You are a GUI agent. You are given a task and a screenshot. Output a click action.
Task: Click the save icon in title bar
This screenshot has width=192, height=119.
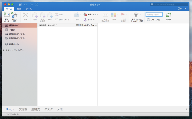20,5
